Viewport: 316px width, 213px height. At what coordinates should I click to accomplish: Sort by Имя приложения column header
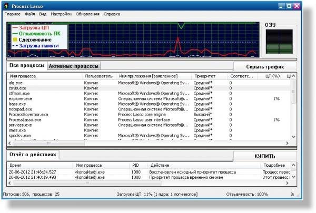point(154,76)
